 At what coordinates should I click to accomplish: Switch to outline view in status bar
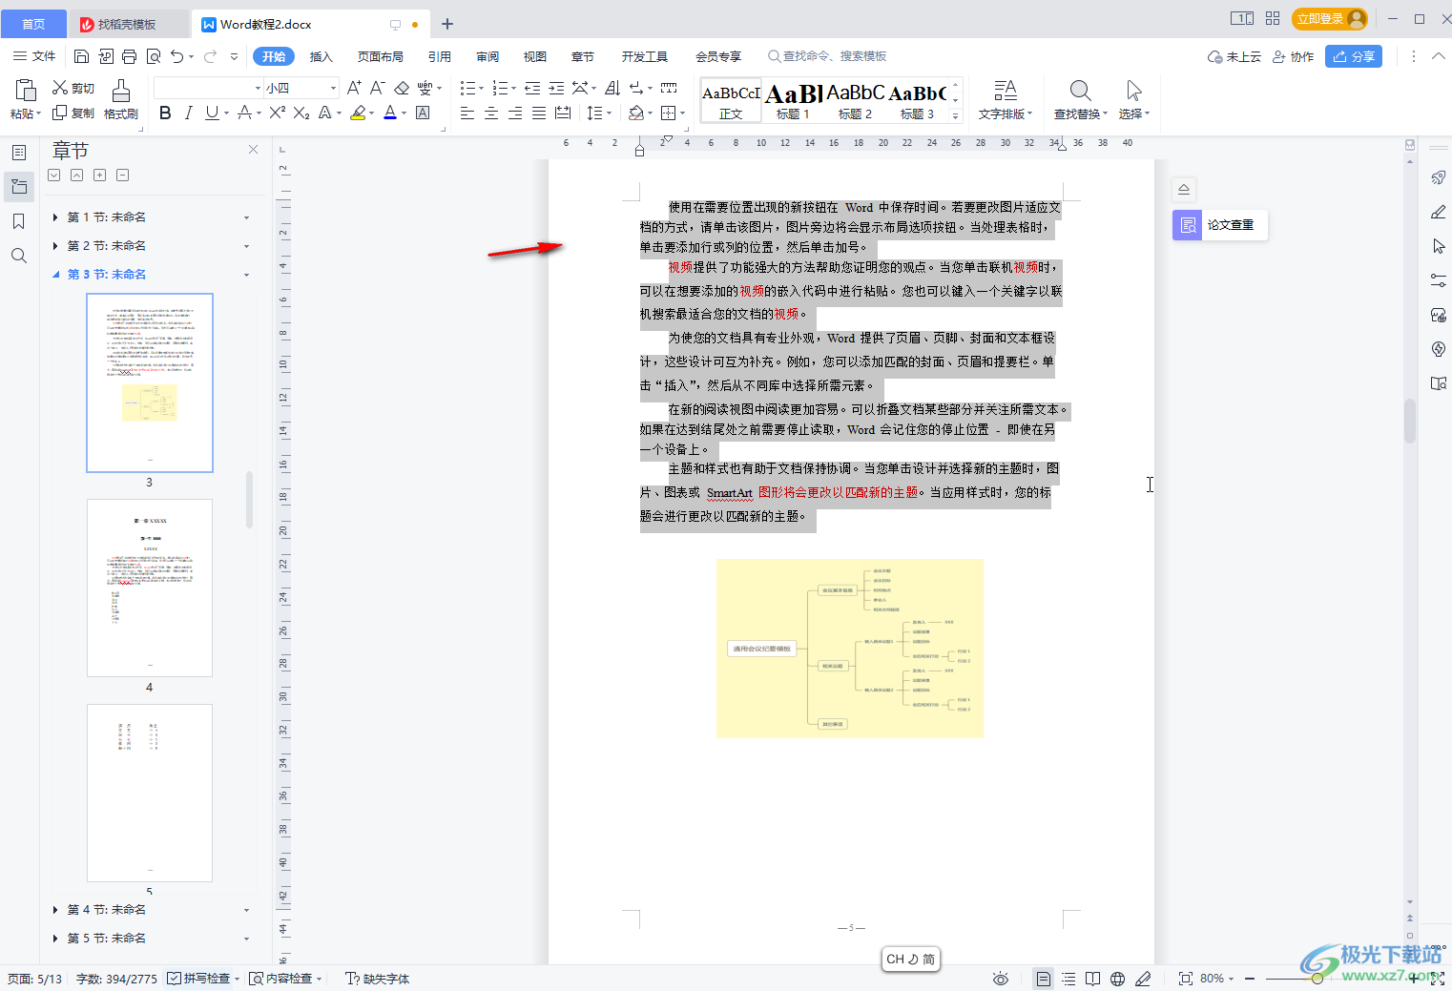click(x=1068, y=979)
